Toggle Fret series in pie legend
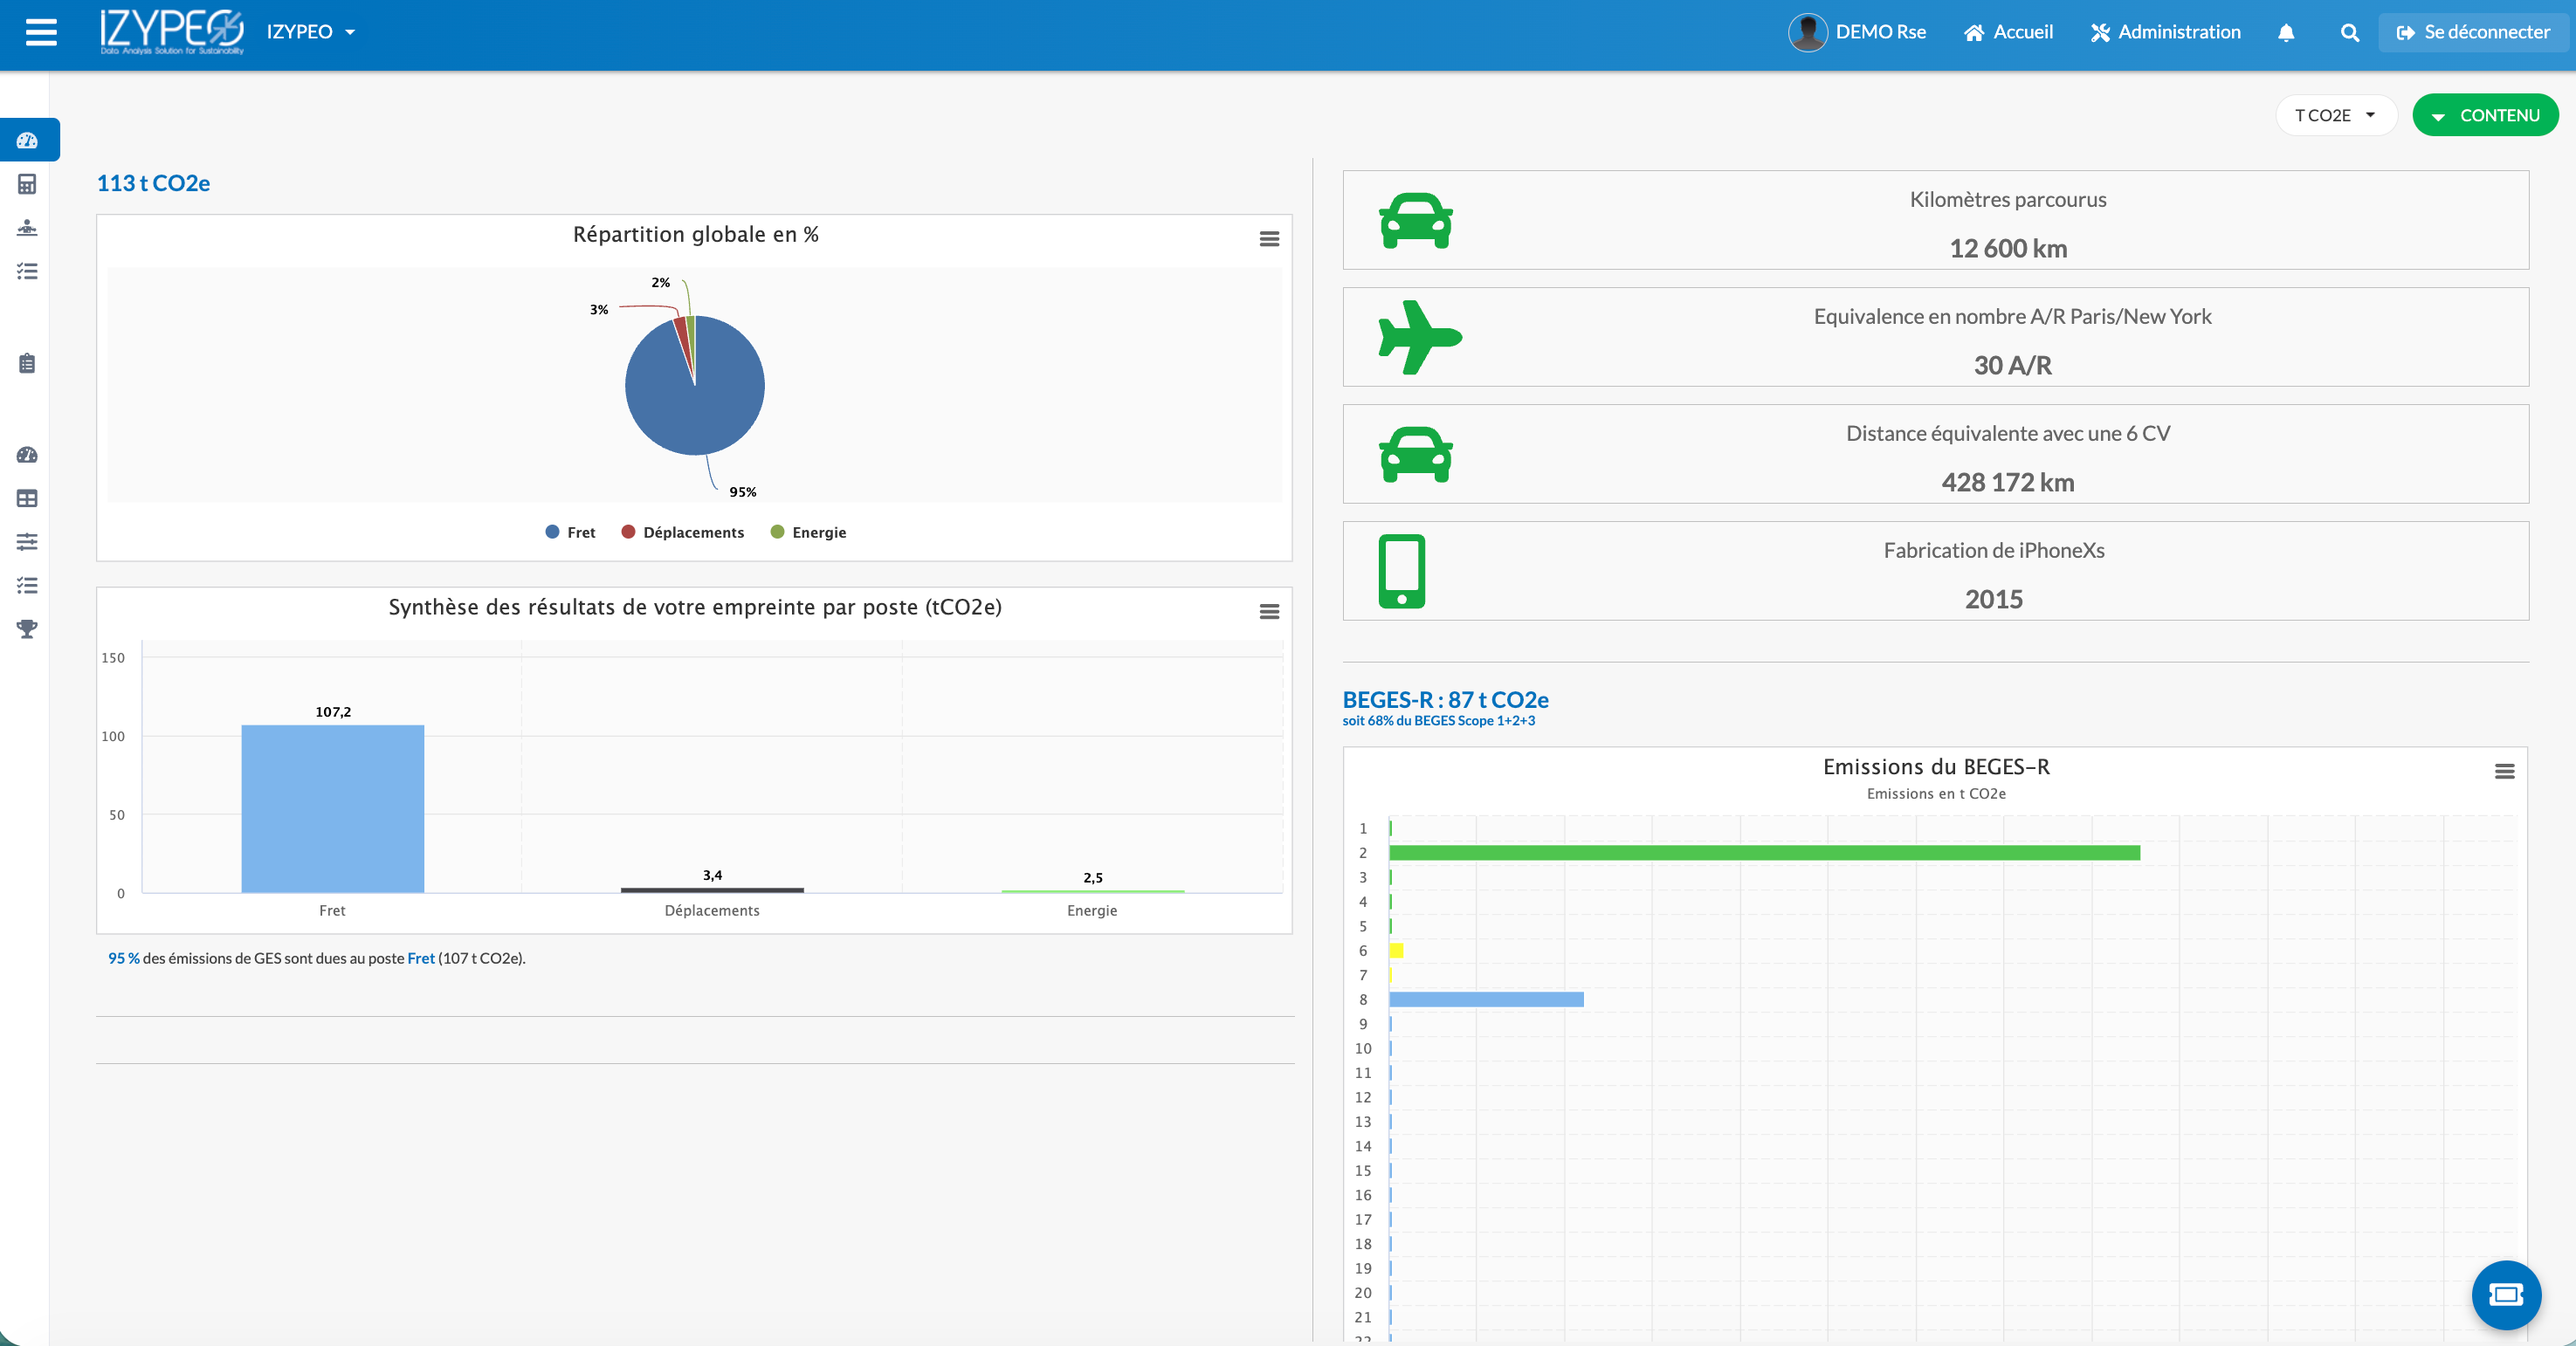The height and width of the screenshot is (1346, 2576). coord(571,532)
